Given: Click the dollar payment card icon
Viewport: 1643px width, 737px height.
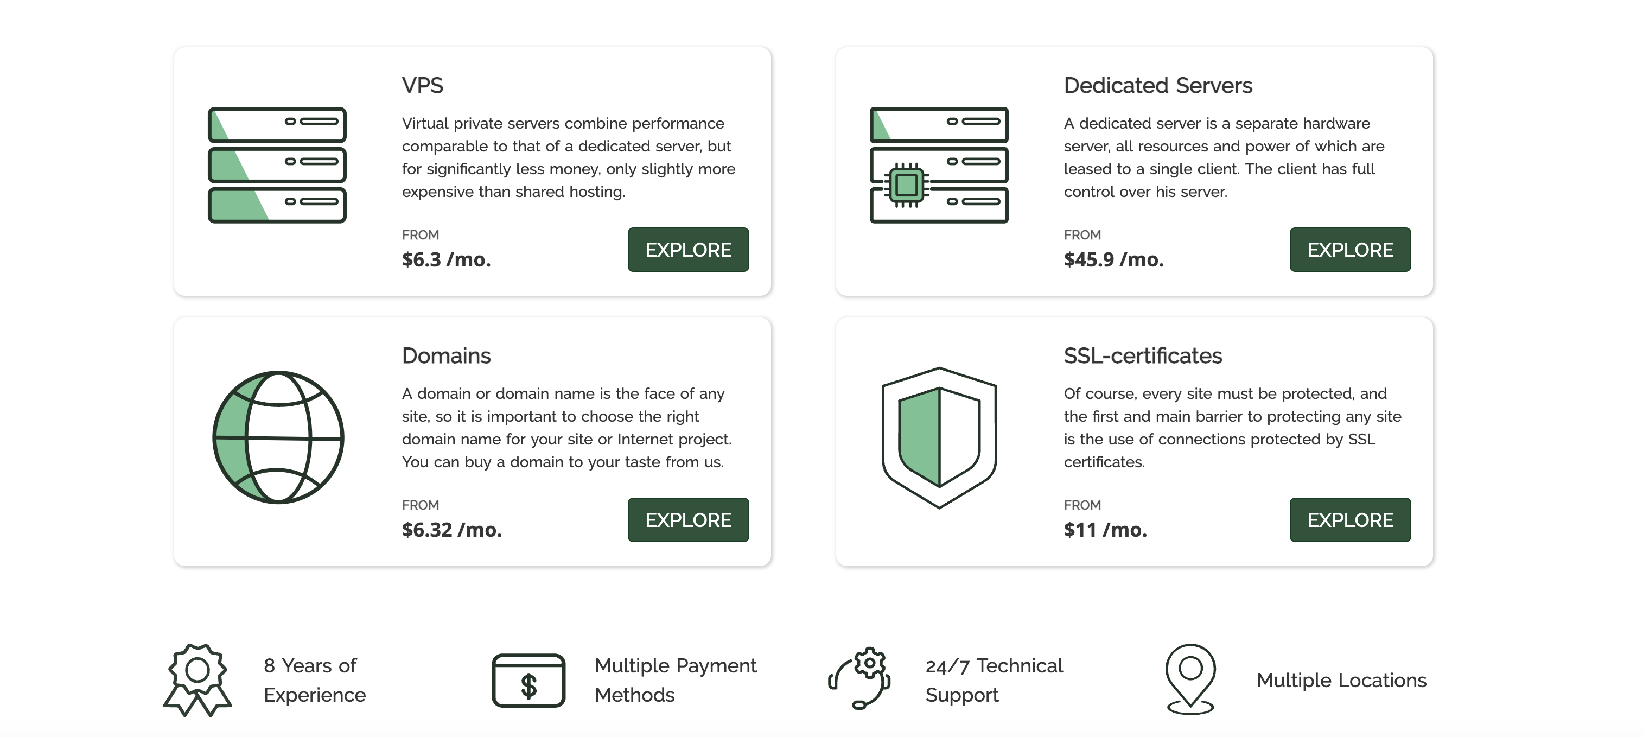Looking at the screenshot, I should [528, 680].
